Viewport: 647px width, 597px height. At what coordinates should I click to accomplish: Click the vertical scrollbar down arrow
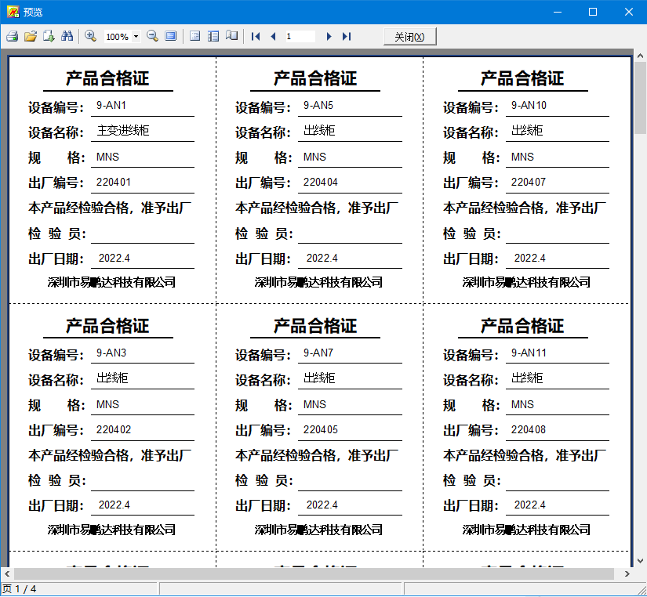coord(640,561)
